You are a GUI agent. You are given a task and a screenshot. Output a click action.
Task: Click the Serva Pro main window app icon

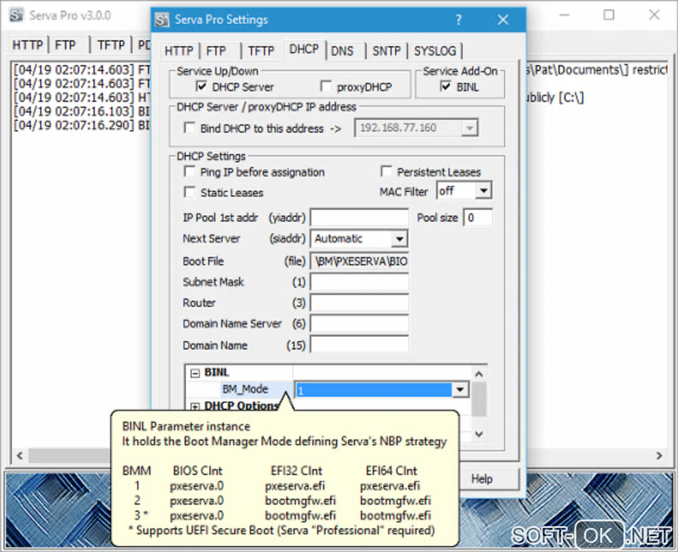pyautogui.click(x=17, y=15)
